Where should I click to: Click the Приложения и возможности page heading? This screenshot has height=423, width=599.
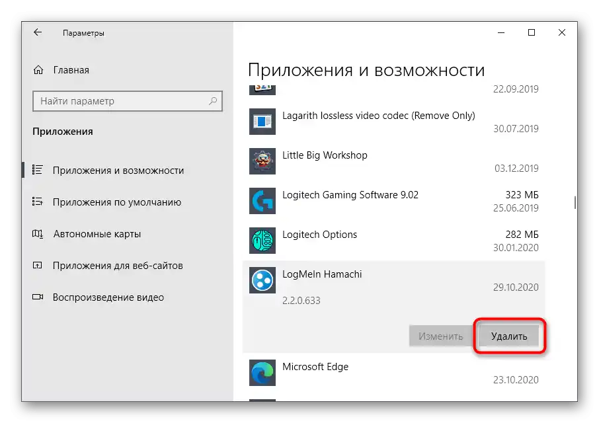[366, 70]
